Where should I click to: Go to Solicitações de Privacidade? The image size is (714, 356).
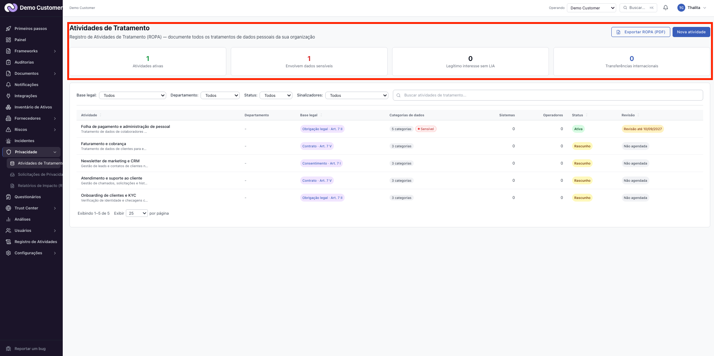point(35,174)
